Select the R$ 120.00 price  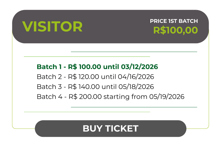click(83, 77)
